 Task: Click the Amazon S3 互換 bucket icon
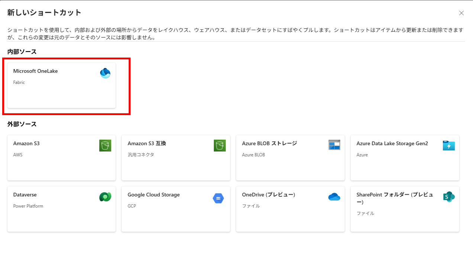click(220, 146)
